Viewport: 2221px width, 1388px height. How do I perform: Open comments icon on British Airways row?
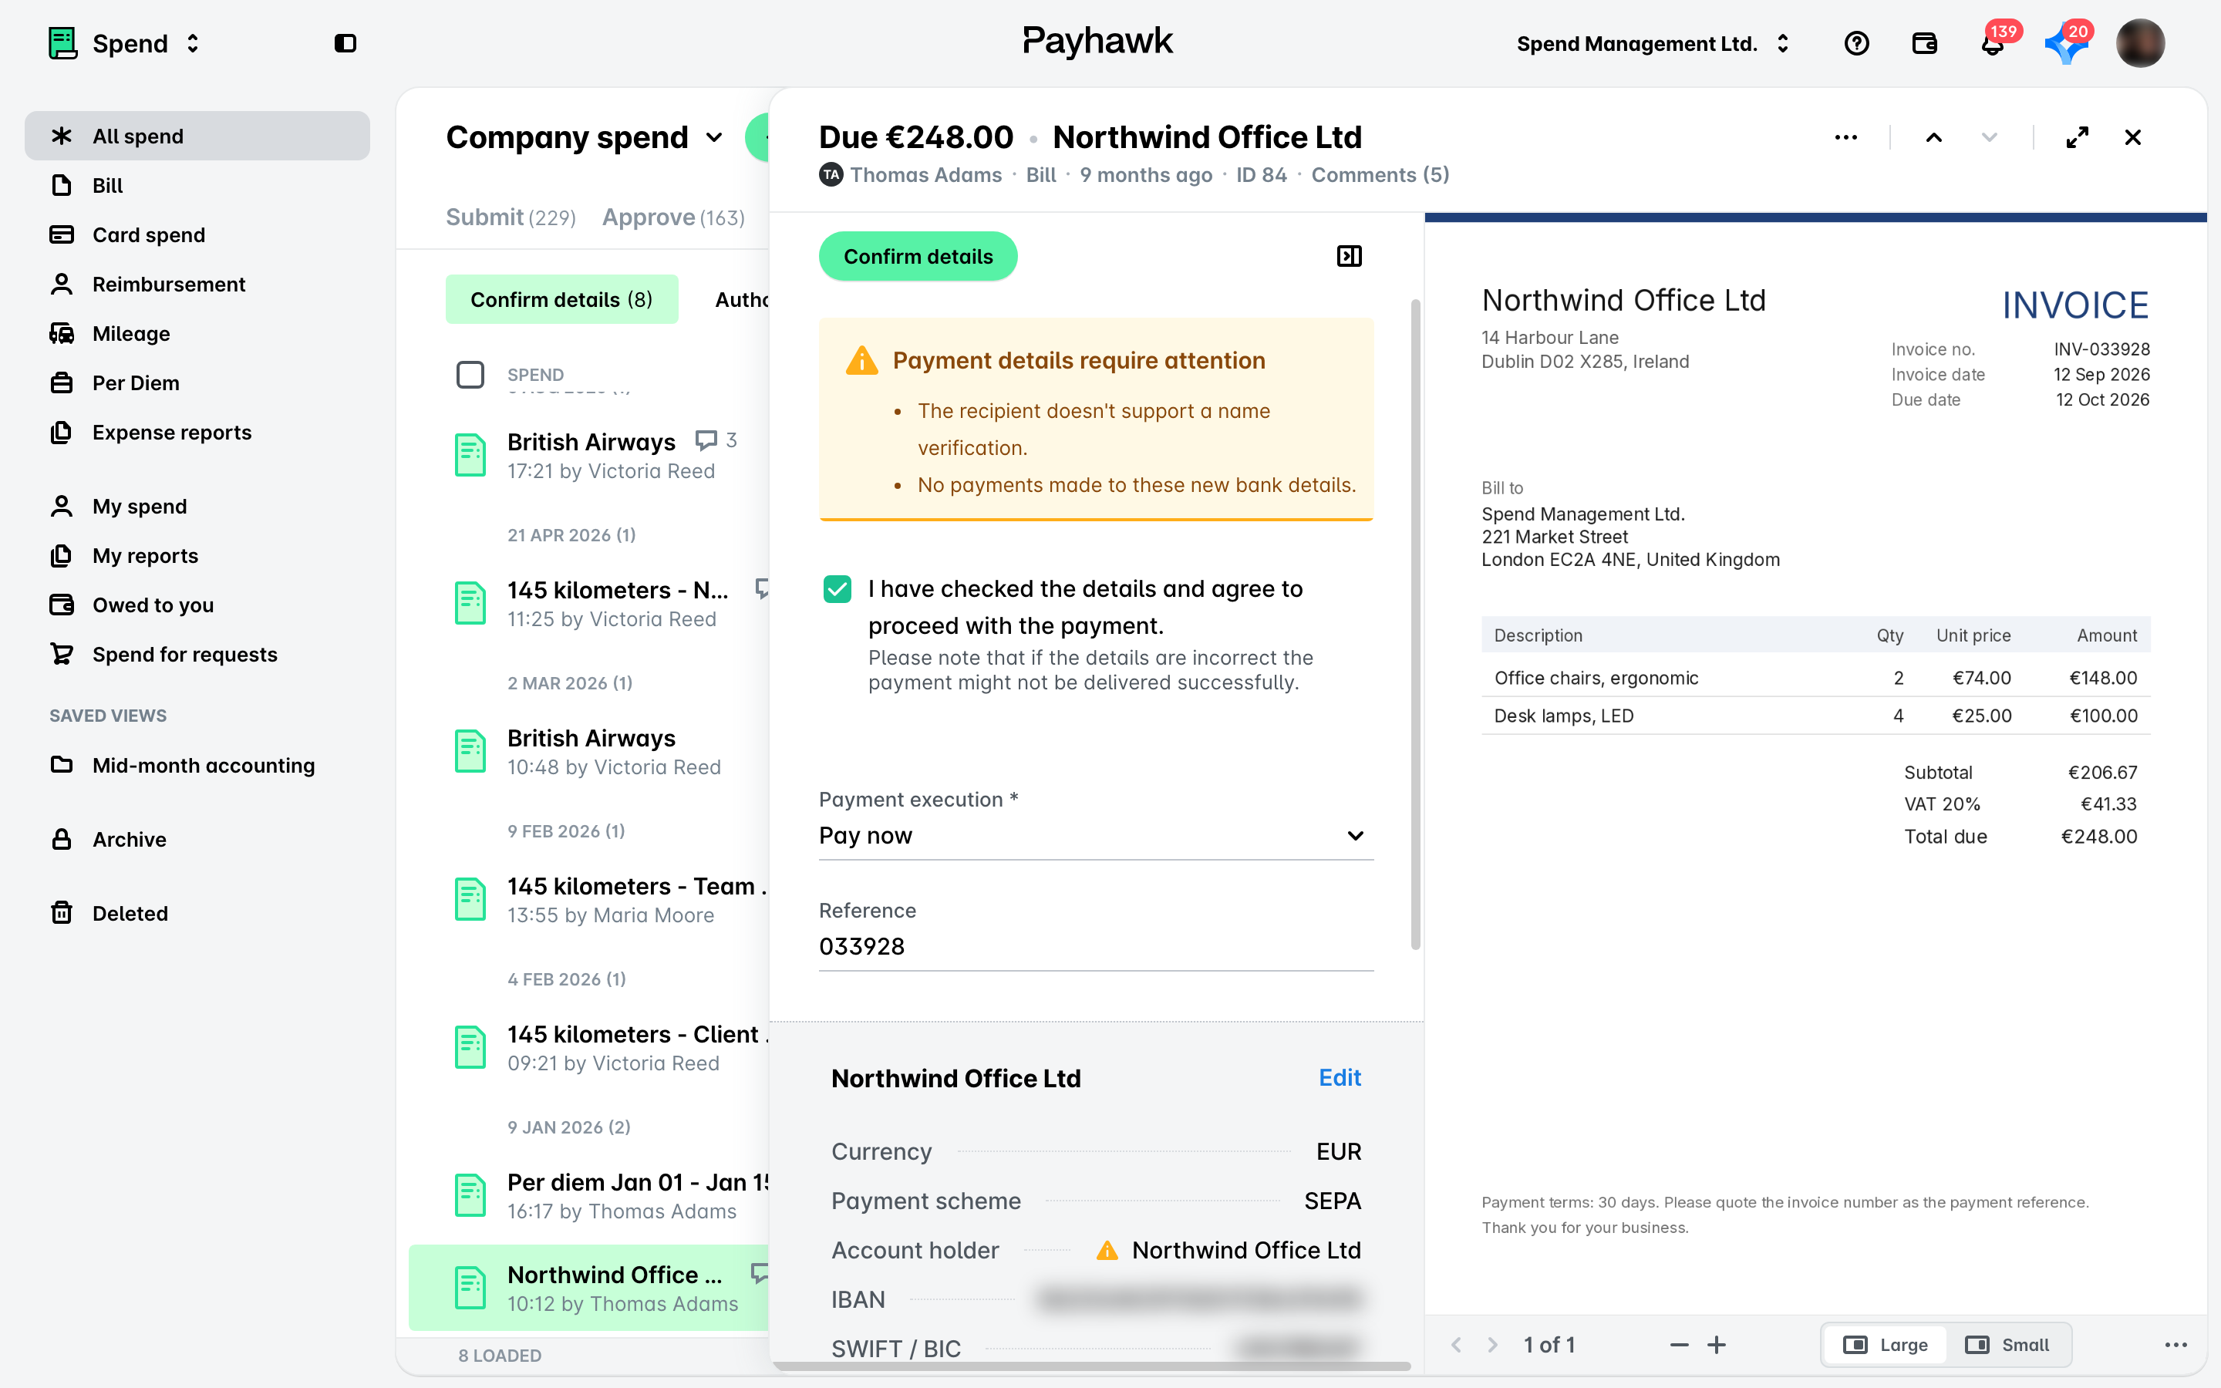[706, 440]
